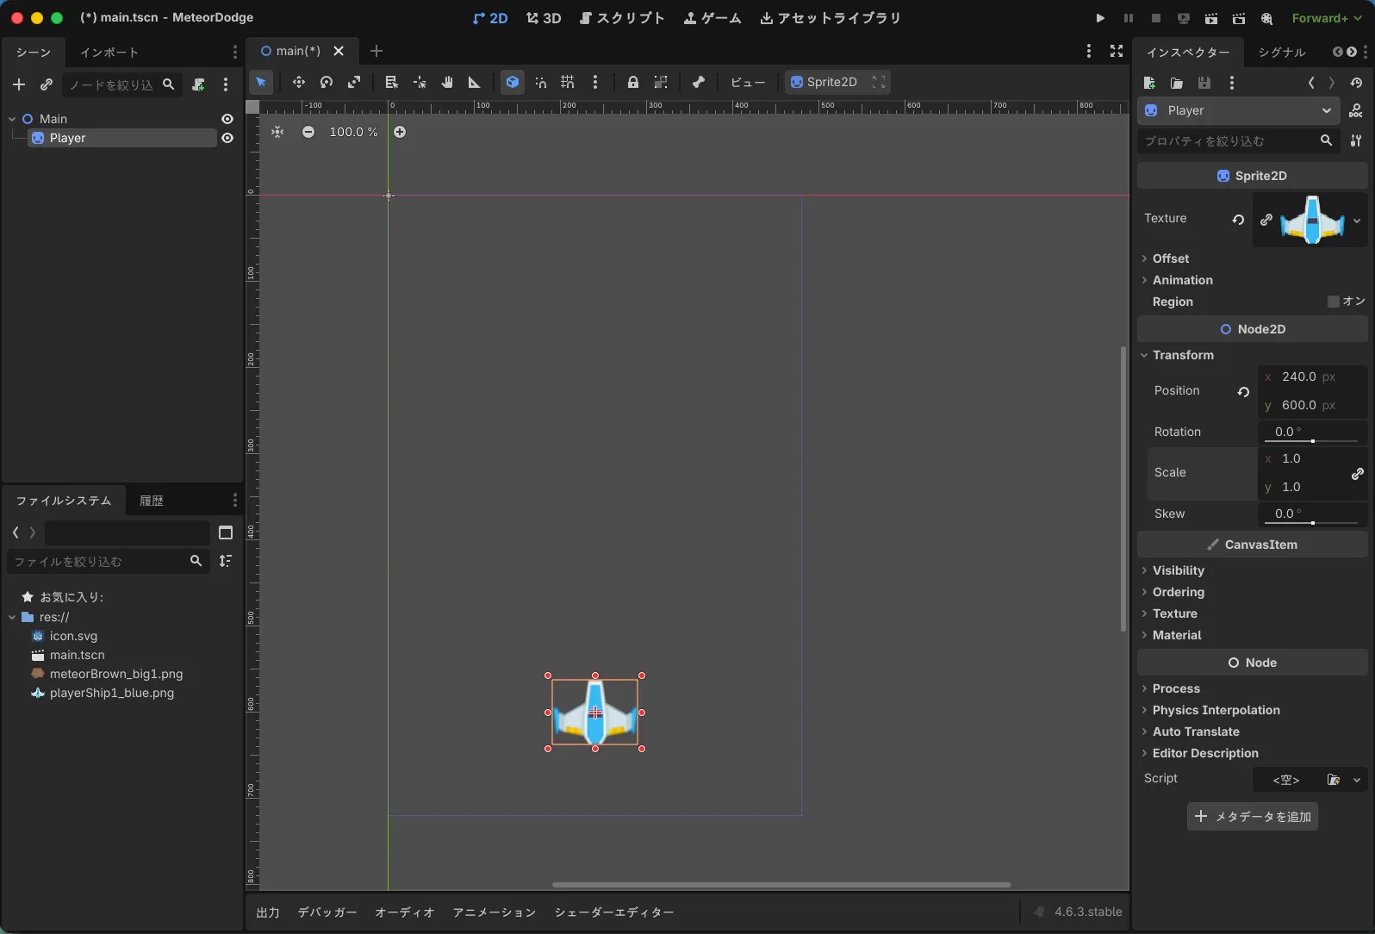Instantiate a child scene link icon

(47, 84)
